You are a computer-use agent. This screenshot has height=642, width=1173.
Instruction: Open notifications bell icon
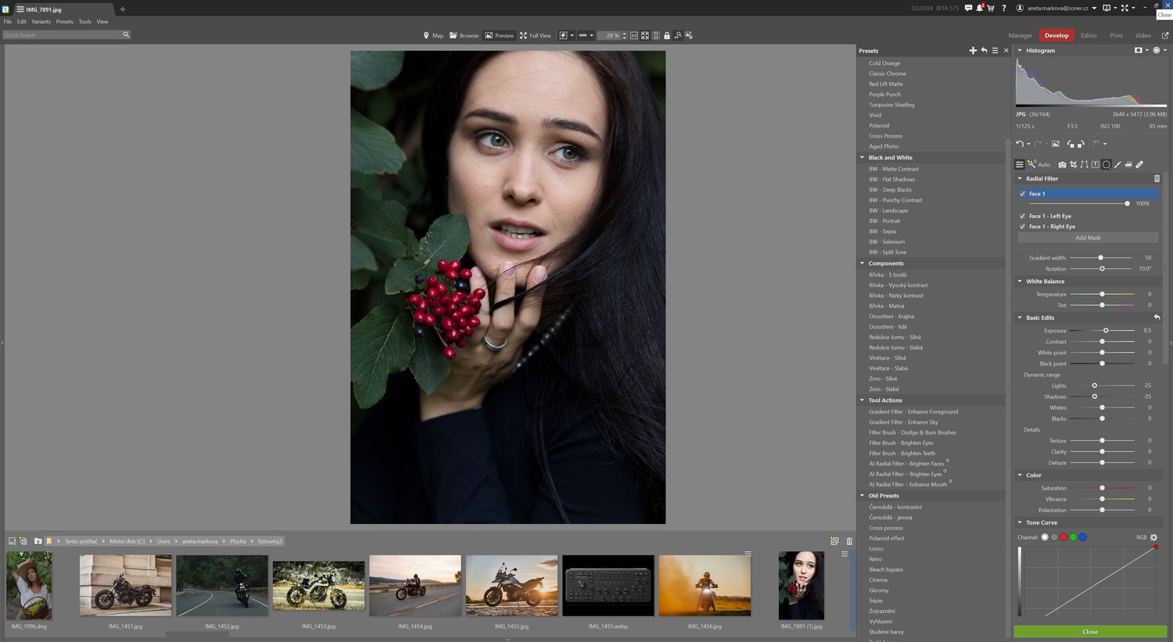click(980, 8)
